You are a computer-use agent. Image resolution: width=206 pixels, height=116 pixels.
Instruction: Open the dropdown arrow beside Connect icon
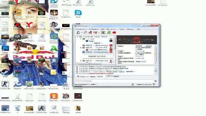pos(81,33)
